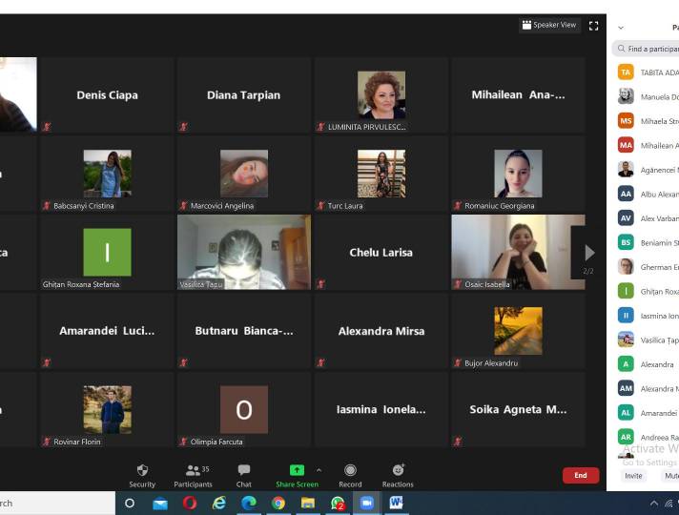Open the Reactions menu
Viewport: 679px width, 515px height.
pos(398,474)
